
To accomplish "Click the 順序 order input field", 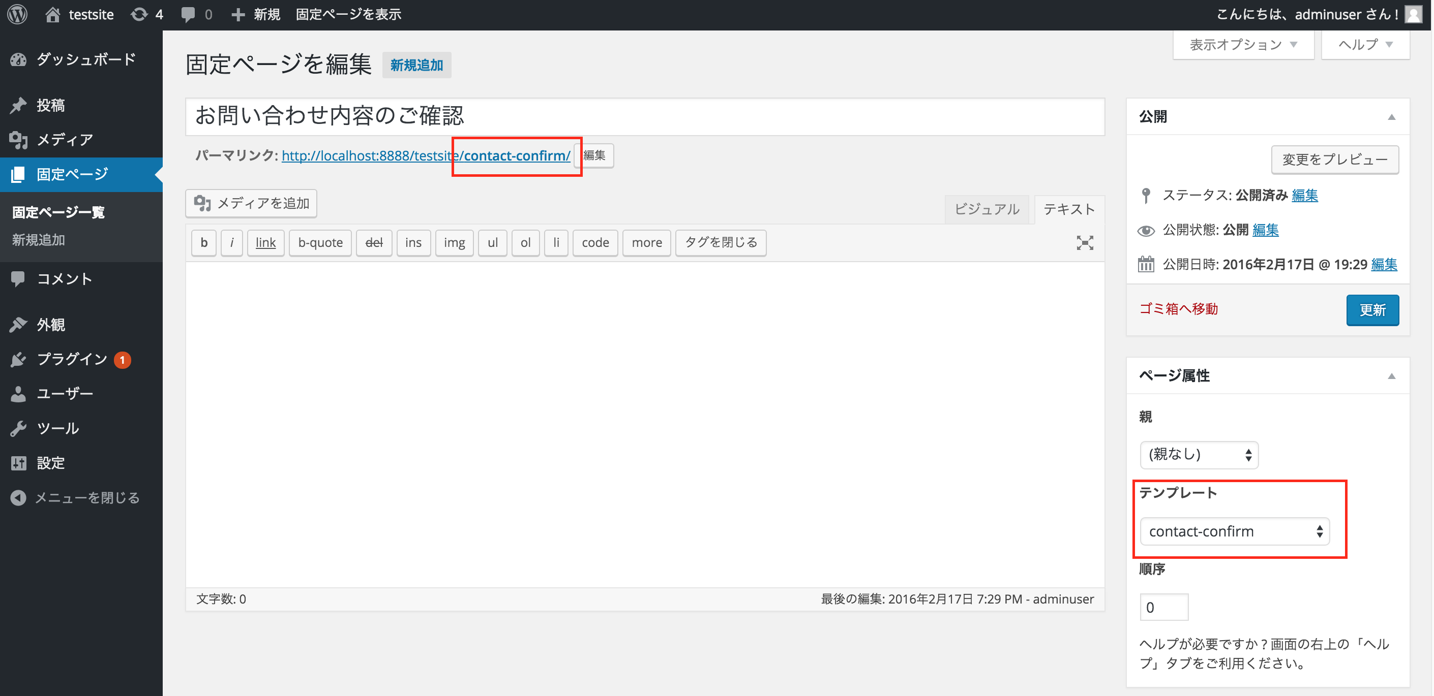I will [x=1164, y=607].
